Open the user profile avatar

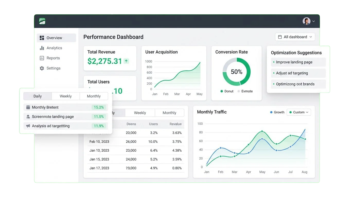(x=306, y=21)
